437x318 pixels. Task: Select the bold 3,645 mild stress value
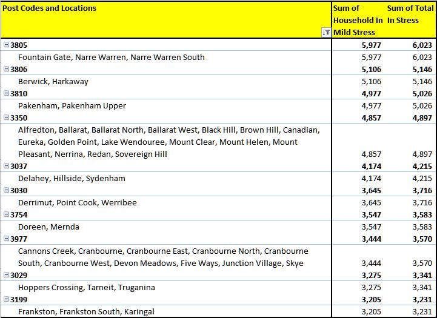371,190
